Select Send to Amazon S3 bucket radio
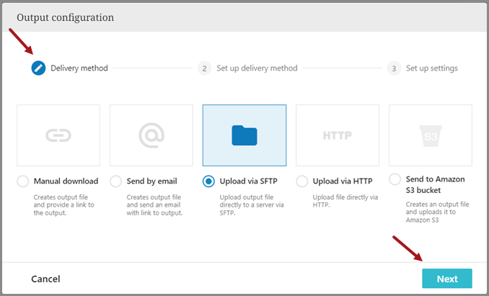489x296 pixels. pyautogui.click(x=395, y=179)
